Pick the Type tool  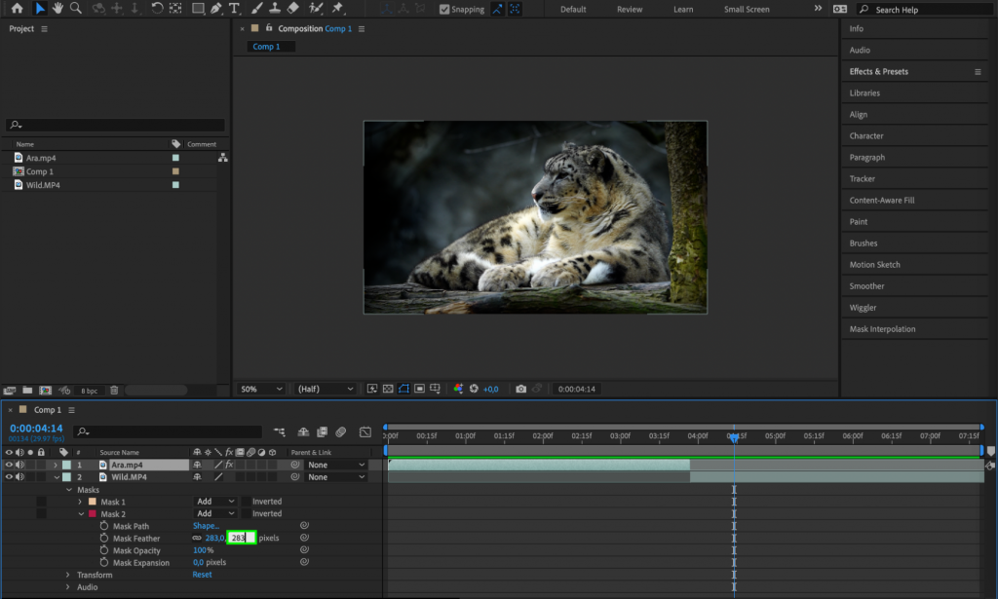click(x=233, y=9)
